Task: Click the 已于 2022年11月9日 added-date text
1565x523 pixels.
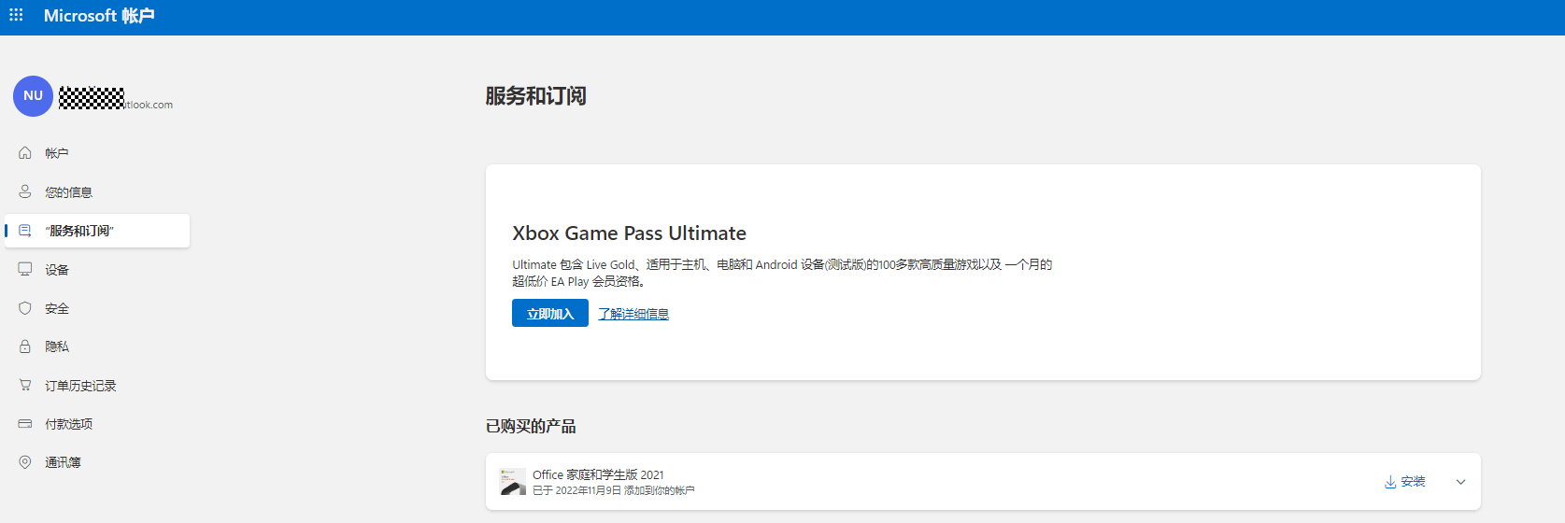Action: coord(614,490)
